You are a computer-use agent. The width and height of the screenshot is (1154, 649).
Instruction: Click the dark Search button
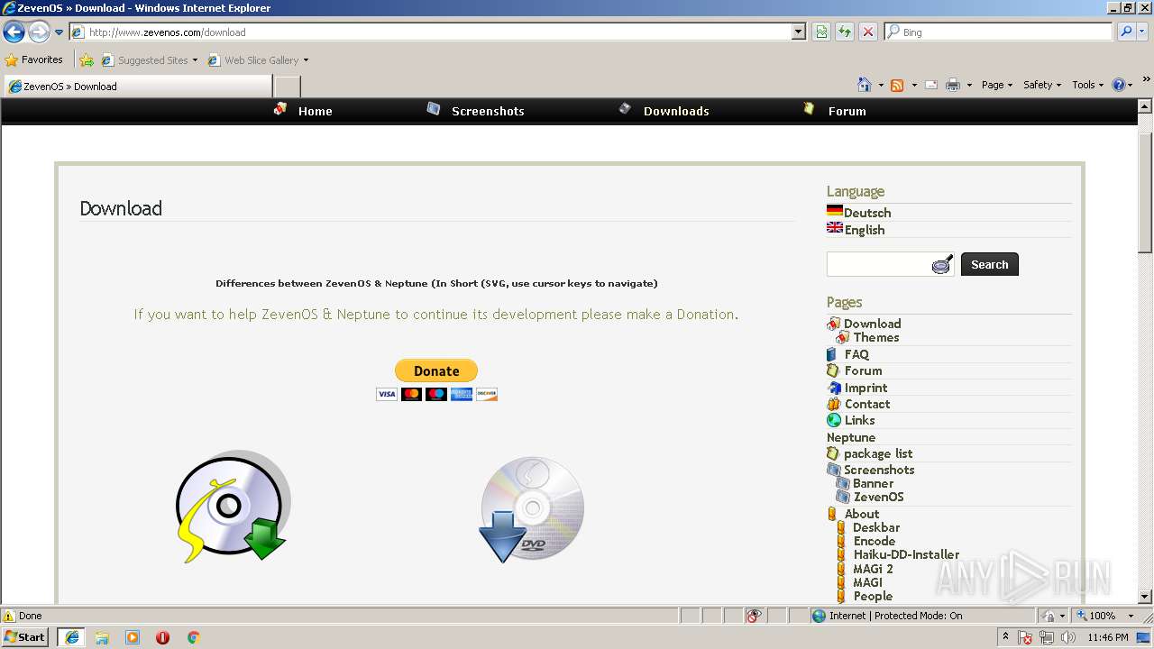pyautogui.click(x=990, y=264)
